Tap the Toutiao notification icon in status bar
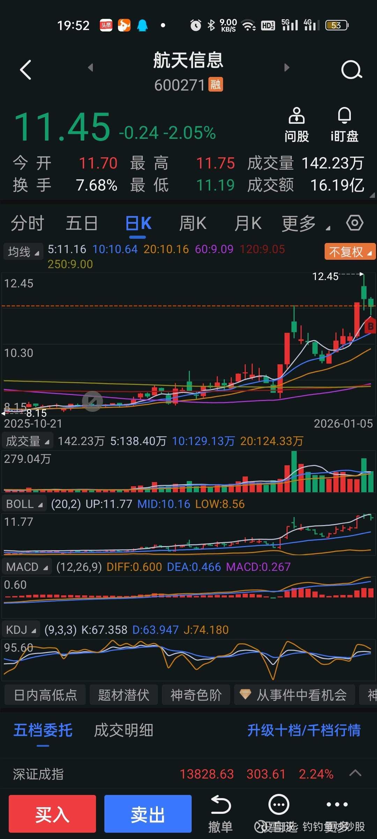Image resolution: width=377 pixels, height=839 pixels. pyautogui.click(x=106, y=25)
